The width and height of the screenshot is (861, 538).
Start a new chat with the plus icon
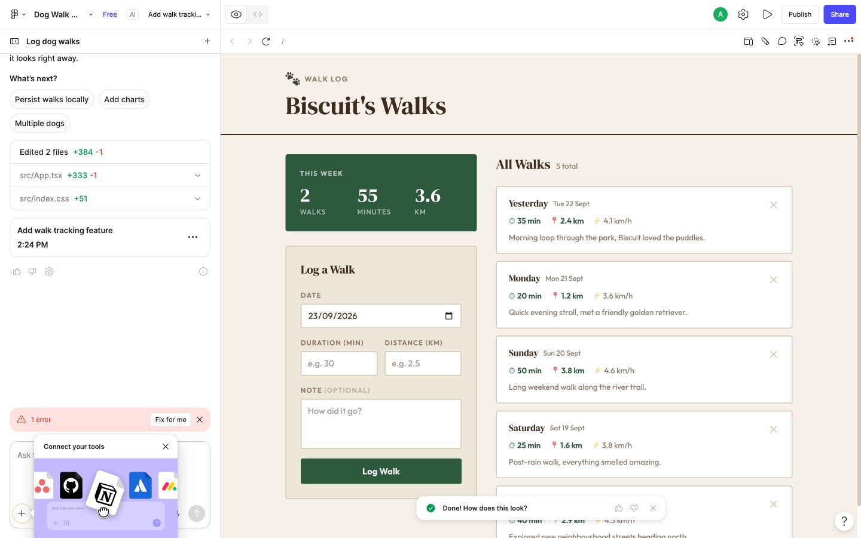pyautogui.click(x=207, y=41)
